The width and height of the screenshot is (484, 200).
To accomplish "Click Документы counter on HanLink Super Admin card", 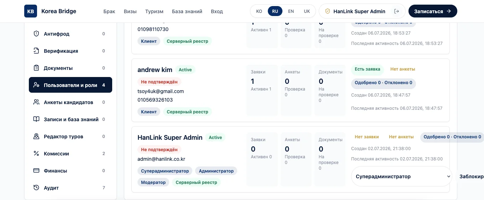I will click(329, 159).
